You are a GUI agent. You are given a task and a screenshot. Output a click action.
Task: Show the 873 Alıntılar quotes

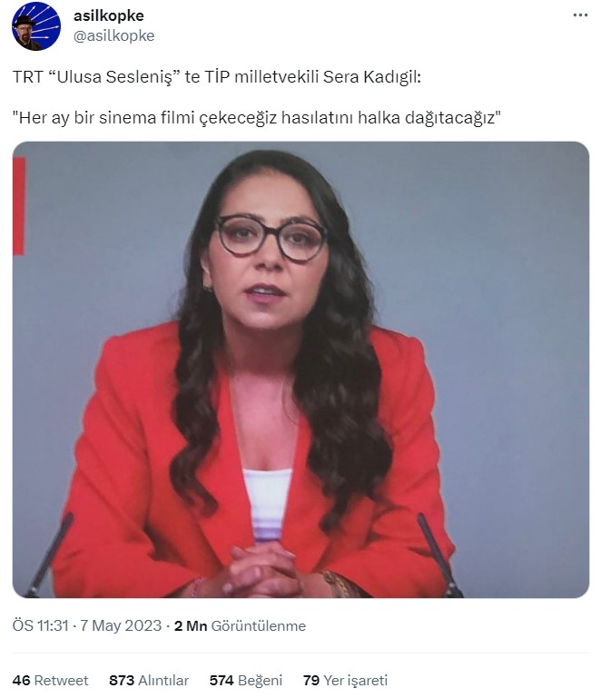pyautogui.click(x=149, y=680)
